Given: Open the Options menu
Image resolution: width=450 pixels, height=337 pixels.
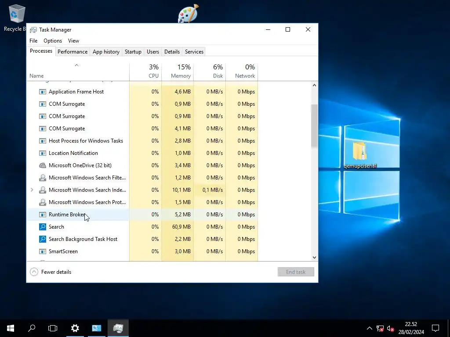Looking at the screenshot, I should click(x=53, y=41).
